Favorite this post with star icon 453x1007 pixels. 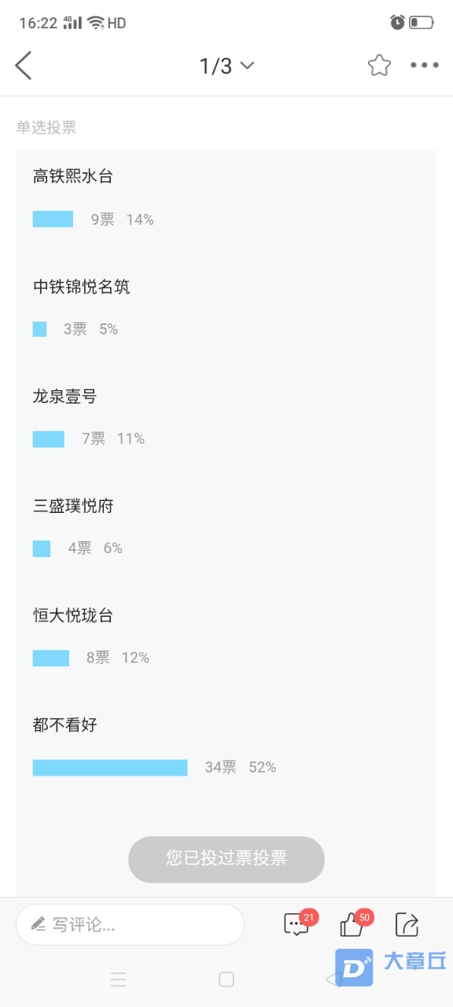pyautogui.click(x=379, y=65)
